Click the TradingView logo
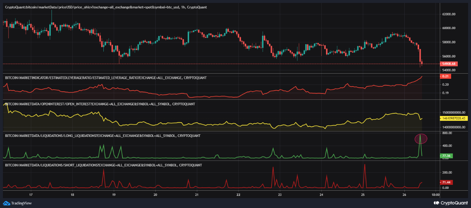The width and height of the screenshot is (471, 208). tap(17, 203)
